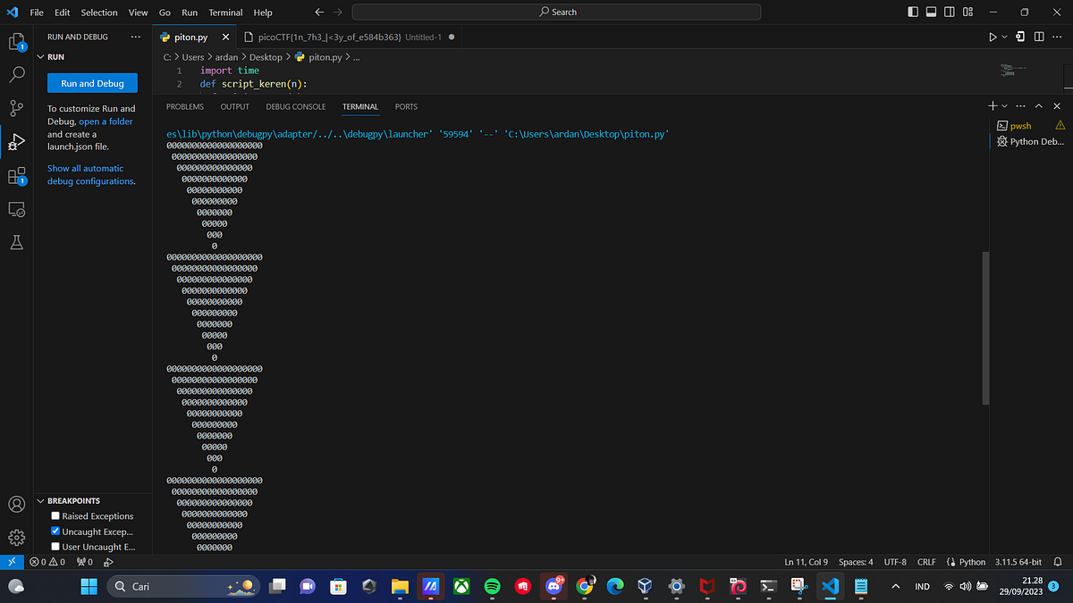The width and height of the screenshot is (1073, 603).
Task: Select the Untitled-1 picoCTF editor tab
Action: tap(350, 38)
